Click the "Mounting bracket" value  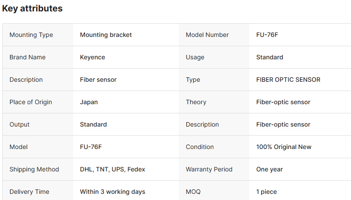(x=106, y=35)
